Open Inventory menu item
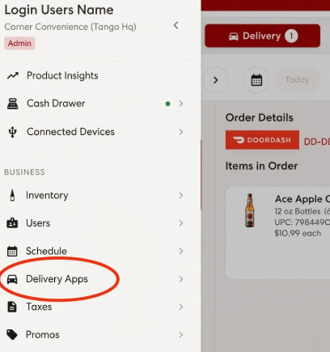330x352 pixels. (x=95, y=195)
